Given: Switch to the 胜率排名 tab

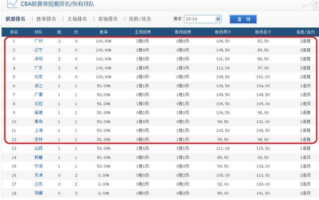Looking at the screenshot, I should coord(46,19).
